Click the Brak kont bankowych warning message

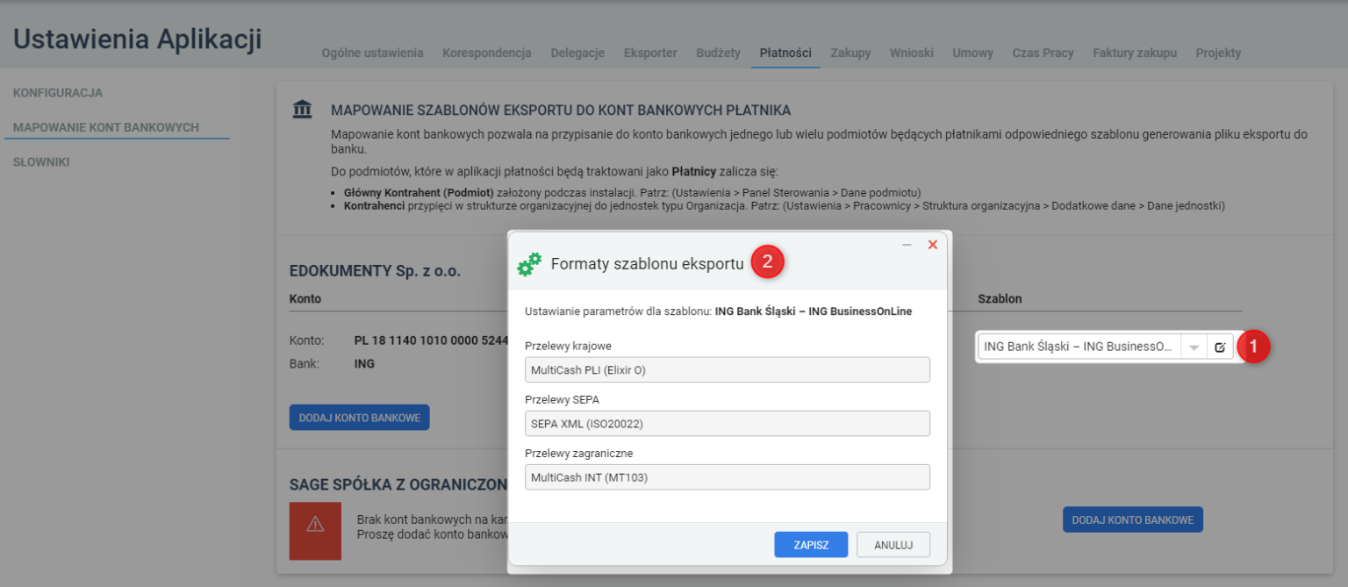432,527
